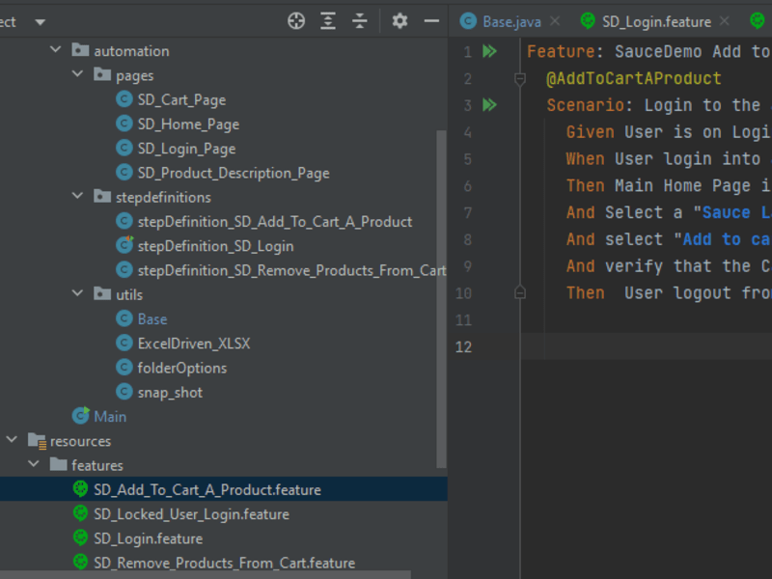Click the Collapse All icon in Project toolbar
Viewport: 772px width, 579px height.
[360, 21]
